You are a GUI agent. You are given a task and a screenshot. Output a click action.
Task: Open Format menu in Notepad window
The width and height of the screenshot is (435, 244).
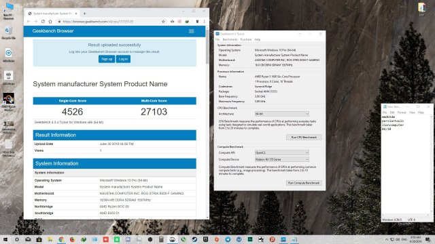[402, 113]
